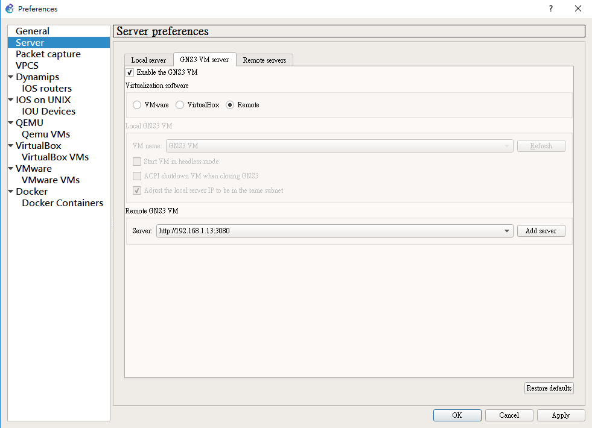Open VirtualBox preferences
The image size is (592, 428).
tap(38, 145)
